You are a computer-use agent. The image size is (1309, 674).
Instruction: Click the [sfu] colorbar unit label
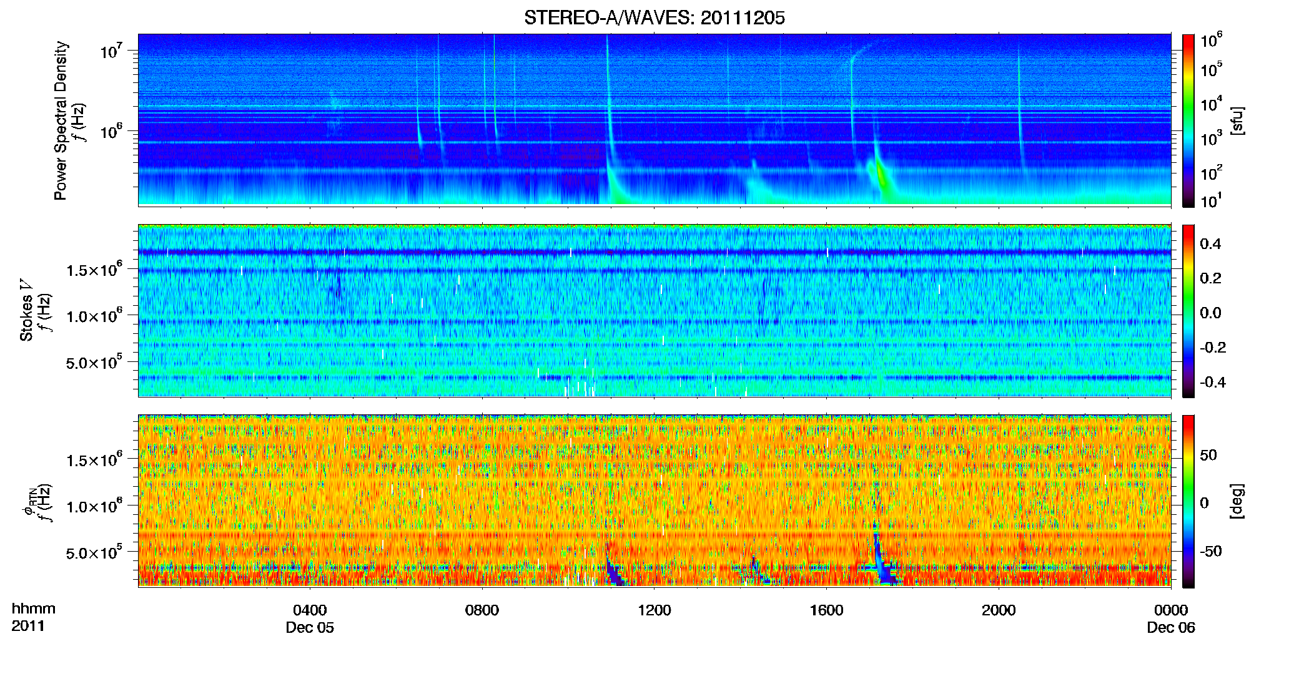click(1238, 120)
